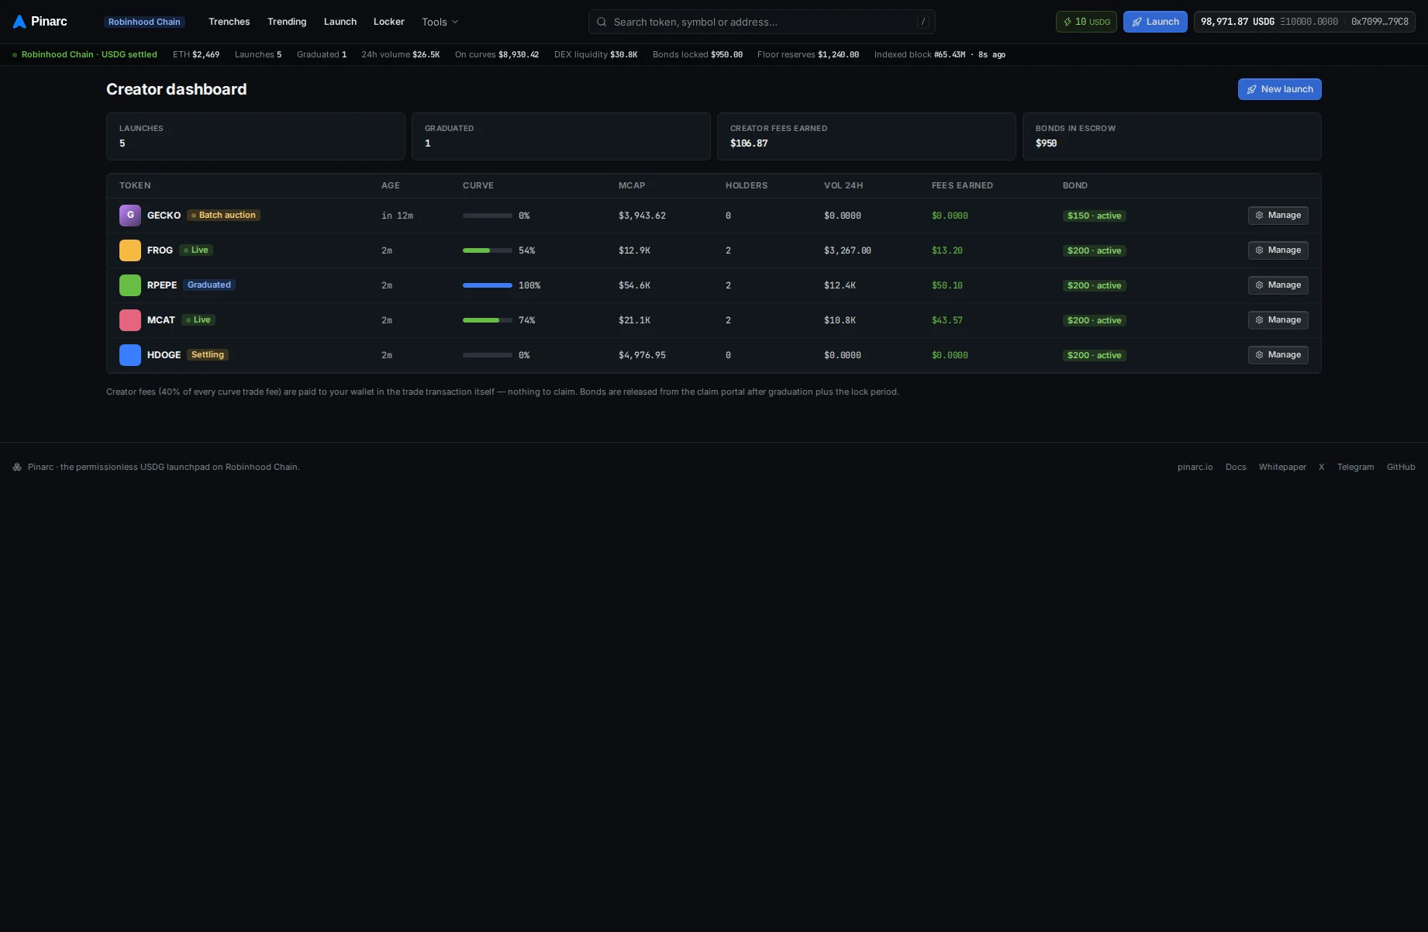Open the Launch nav item
The width and height of the screenshot is (1428, 932).
pos(340,22)
